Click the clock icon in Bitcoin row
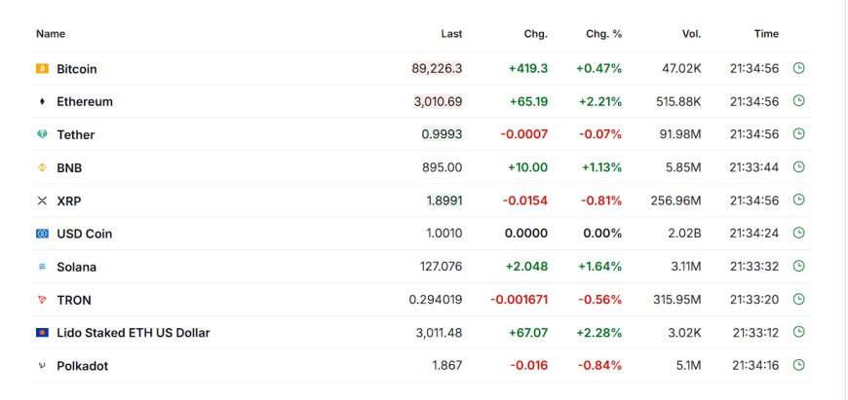 (x=799, y=68)
